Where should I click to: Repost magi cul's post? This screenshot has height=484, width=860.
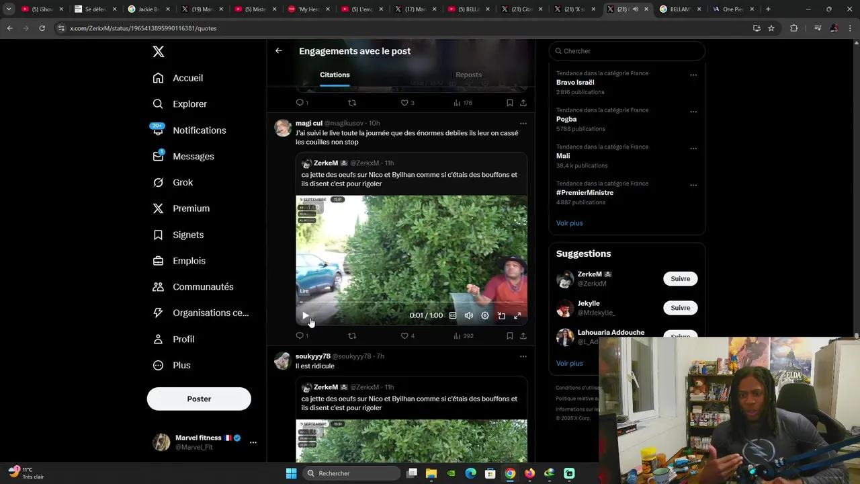click(x=352, y=335)
